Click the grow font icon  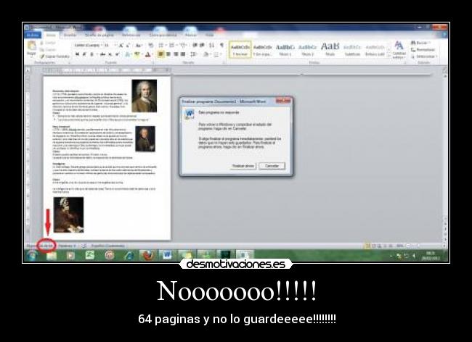click(121, 46)
